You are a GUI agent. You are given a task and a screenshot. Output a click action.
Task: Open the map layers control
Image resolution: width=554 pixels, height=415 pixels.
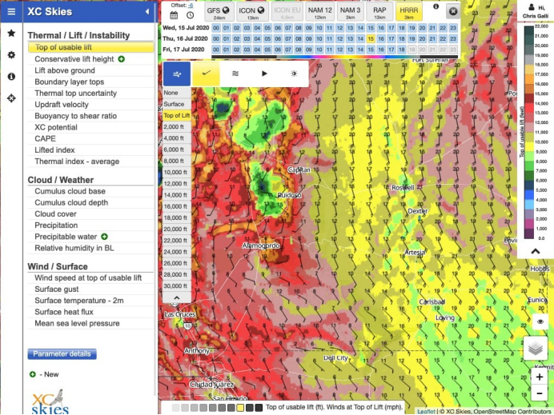(536, 349)
